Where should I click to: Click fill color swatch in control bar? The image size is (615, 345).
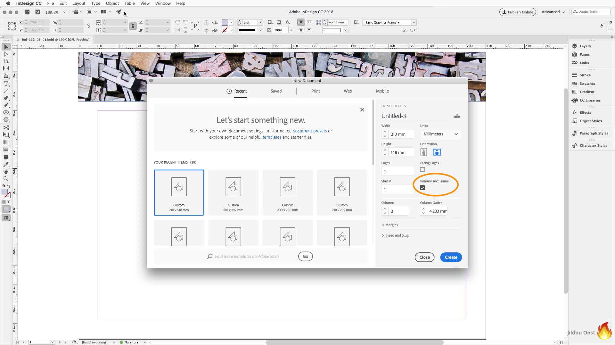225,22
